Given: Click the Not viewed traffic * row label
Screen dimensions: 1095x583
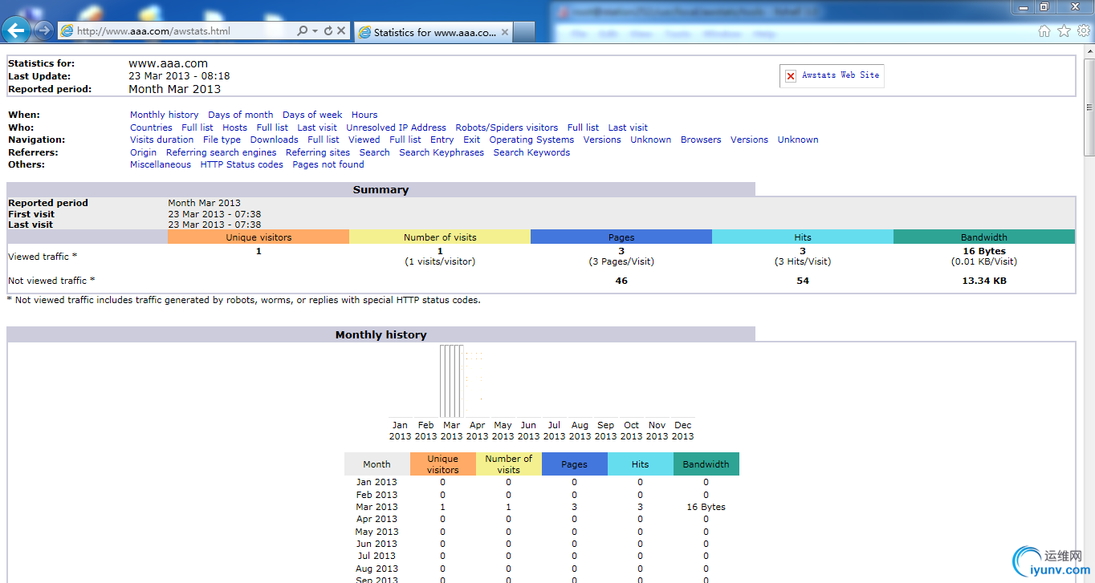Looking at the screenshot, I should pyautogui.click(x=51, y=281).
